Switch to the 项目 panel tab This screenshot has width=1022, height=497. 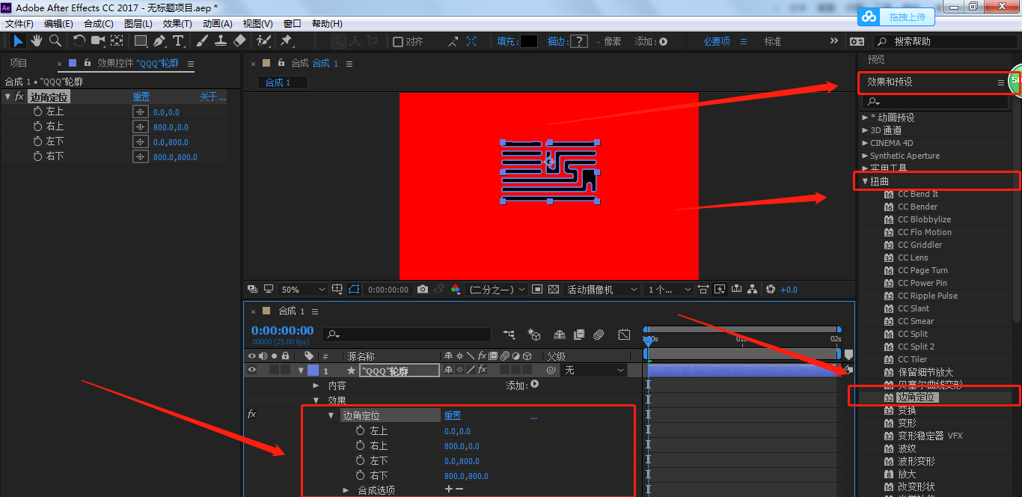pyautogui.click(x=19, y=64)
